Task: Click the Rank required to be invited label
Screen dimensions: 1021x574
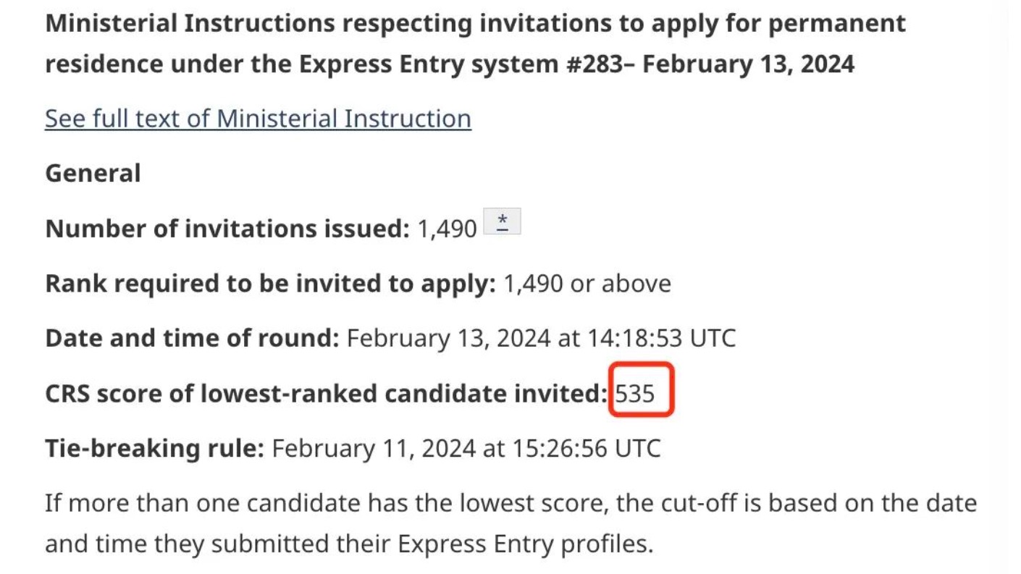Action: click(x=270, y=284)
